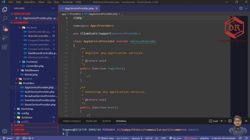Switch to the Debug Console tab
This screenshot has width=250, height=140.
[x=72, y=121]
